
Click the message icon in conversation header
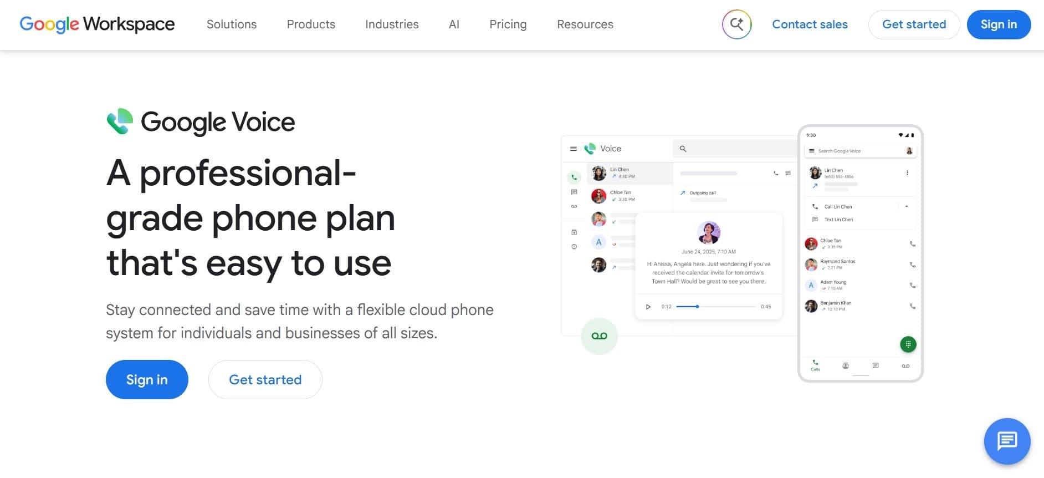coord(788,174)
